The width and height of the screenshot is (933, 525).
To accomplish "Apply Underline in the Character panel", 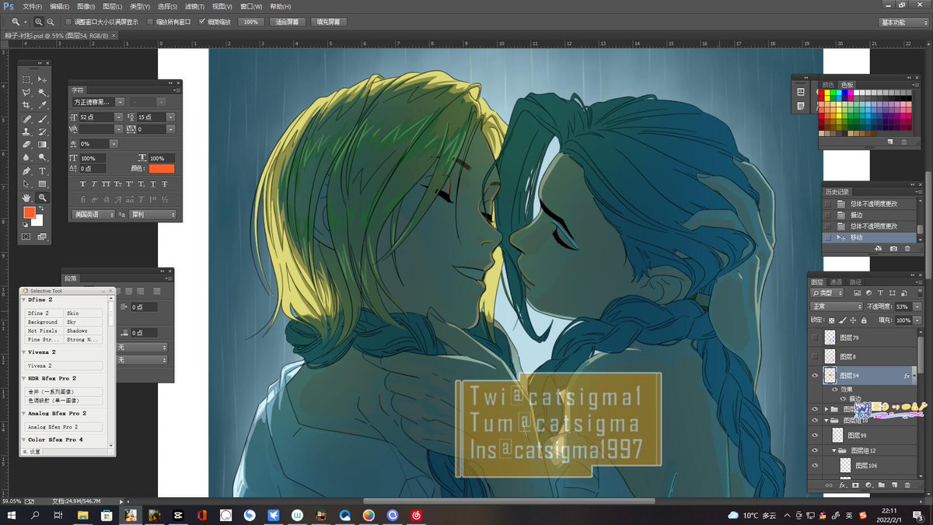I will click(x=153, y=184).
